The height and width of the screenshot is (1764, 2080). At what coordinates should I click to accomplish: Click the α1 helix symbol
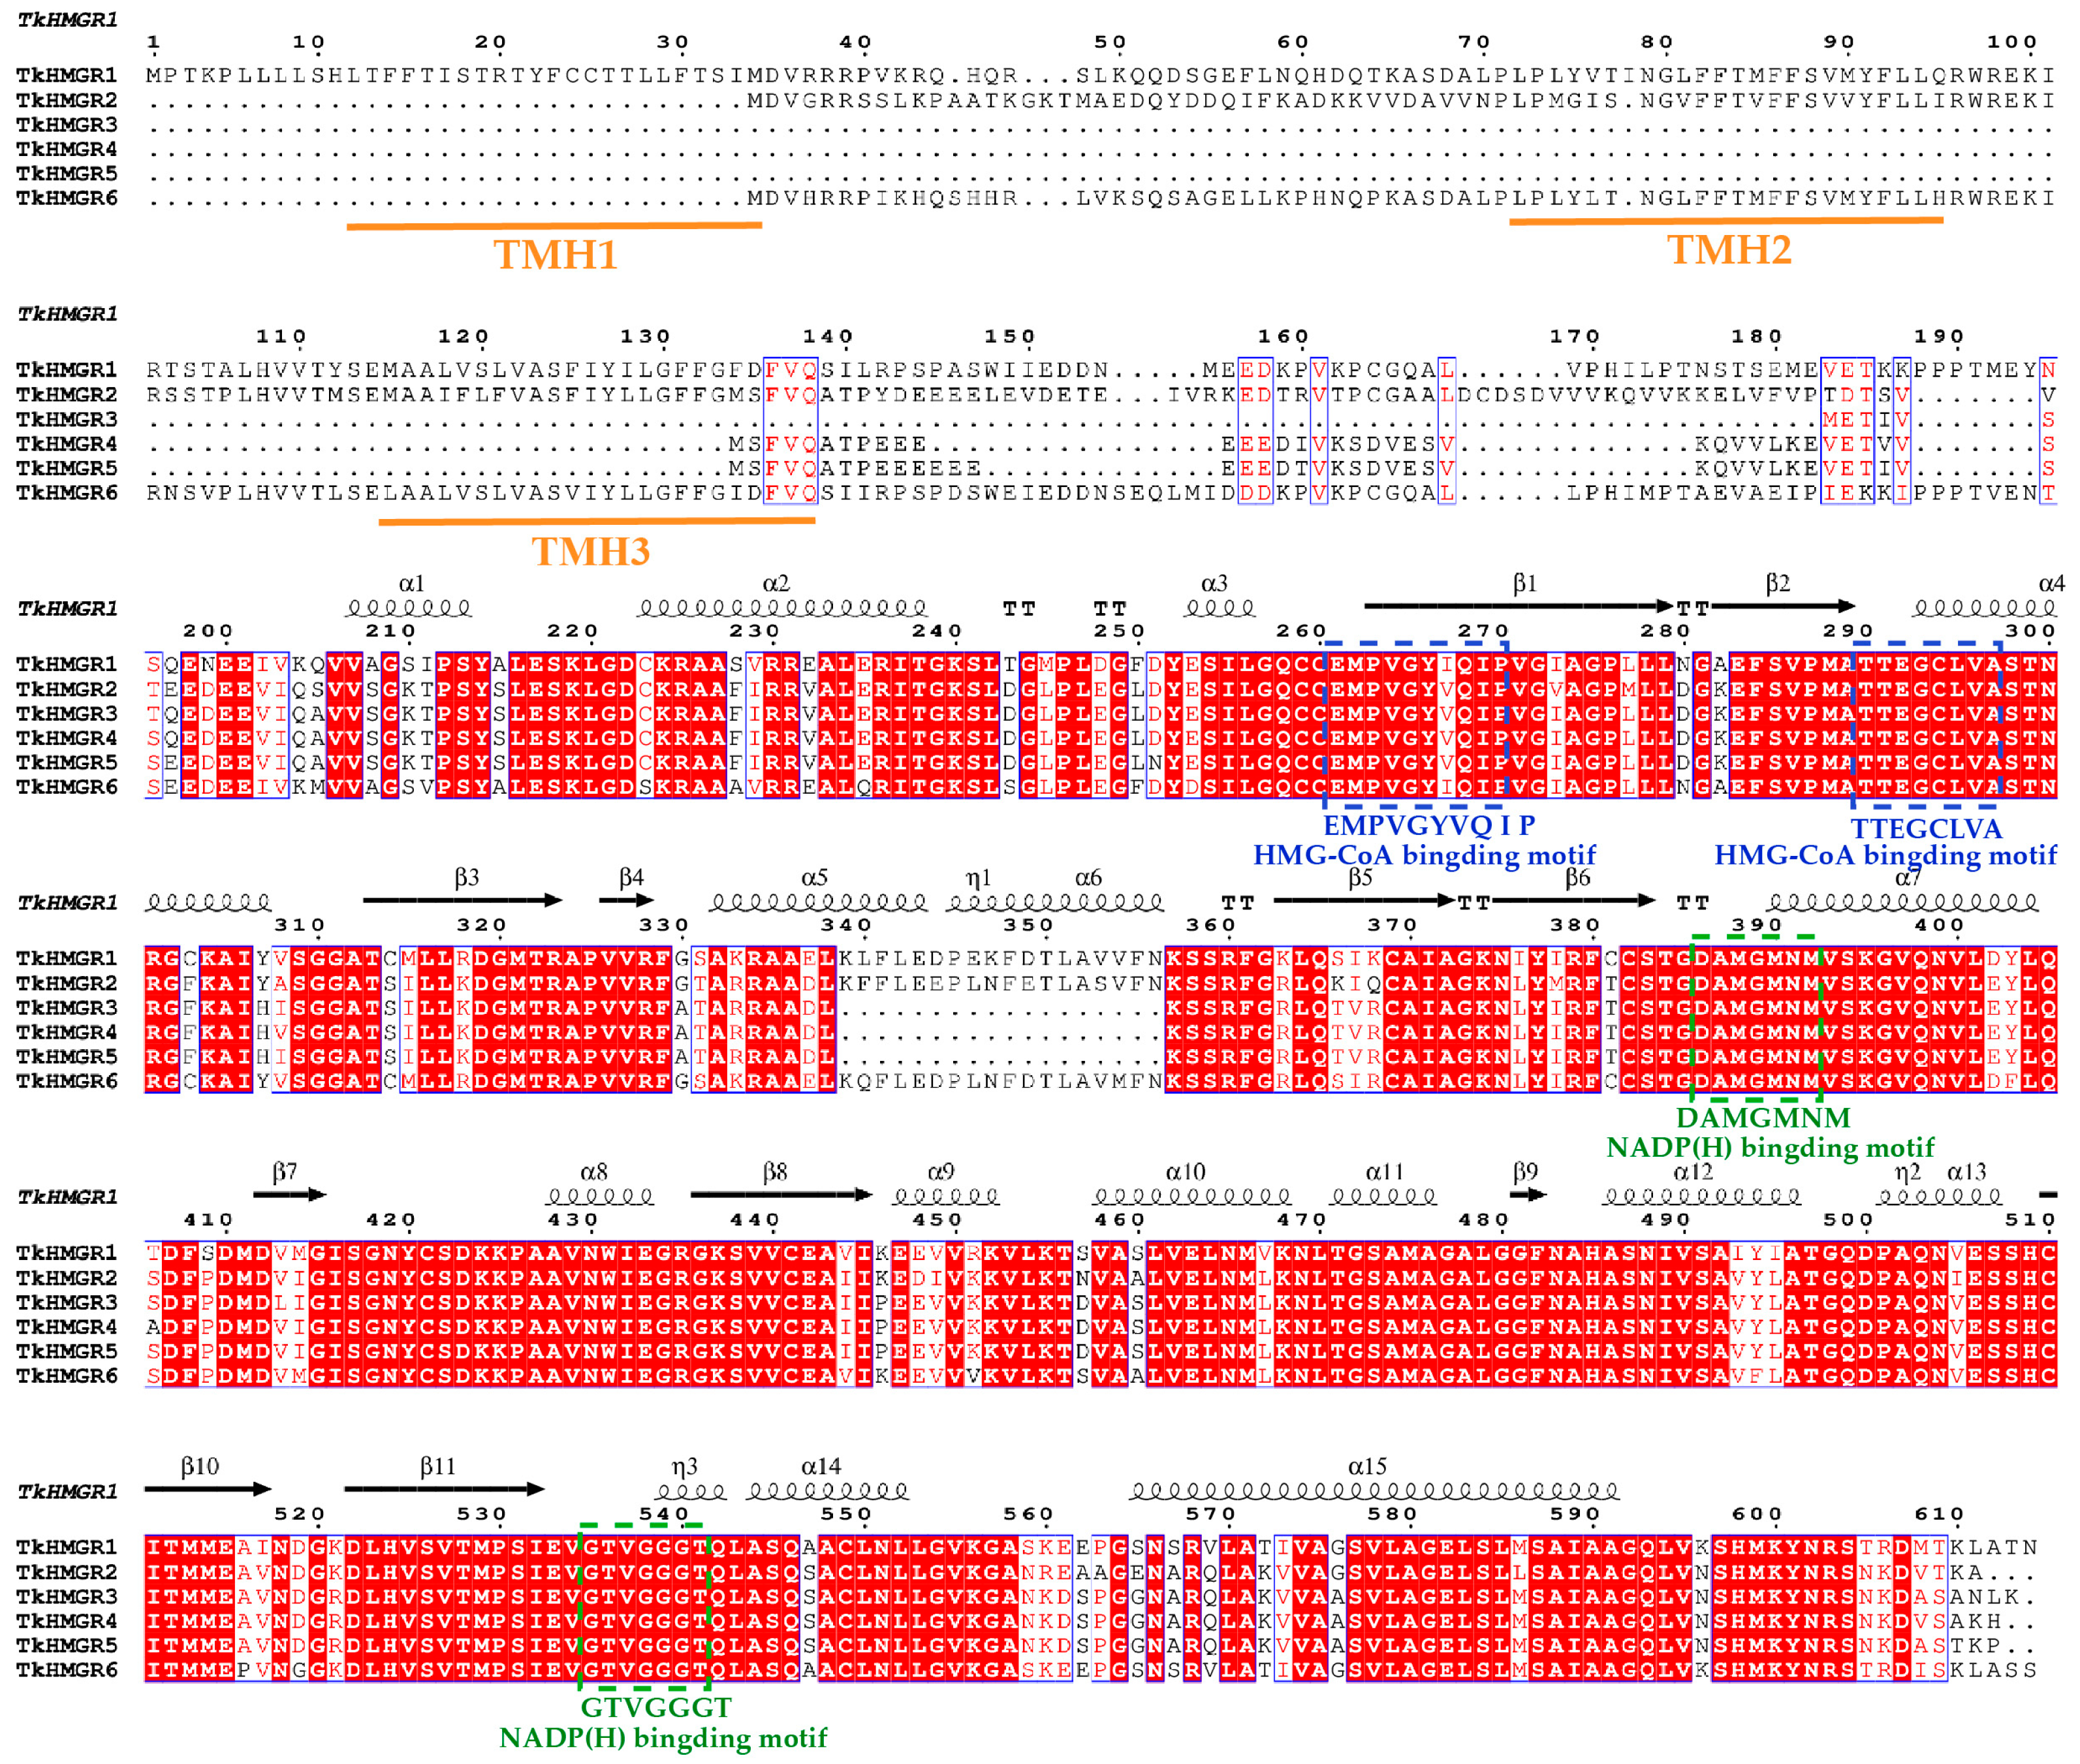click(409, 607)
